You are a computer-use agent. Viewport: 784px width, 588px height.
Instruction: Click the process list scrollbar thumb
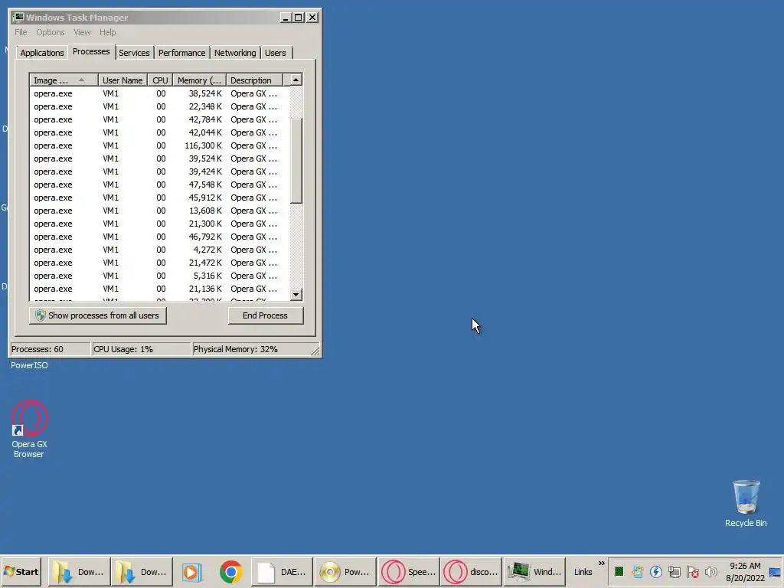pyautogui.click(x=296, y=161)
